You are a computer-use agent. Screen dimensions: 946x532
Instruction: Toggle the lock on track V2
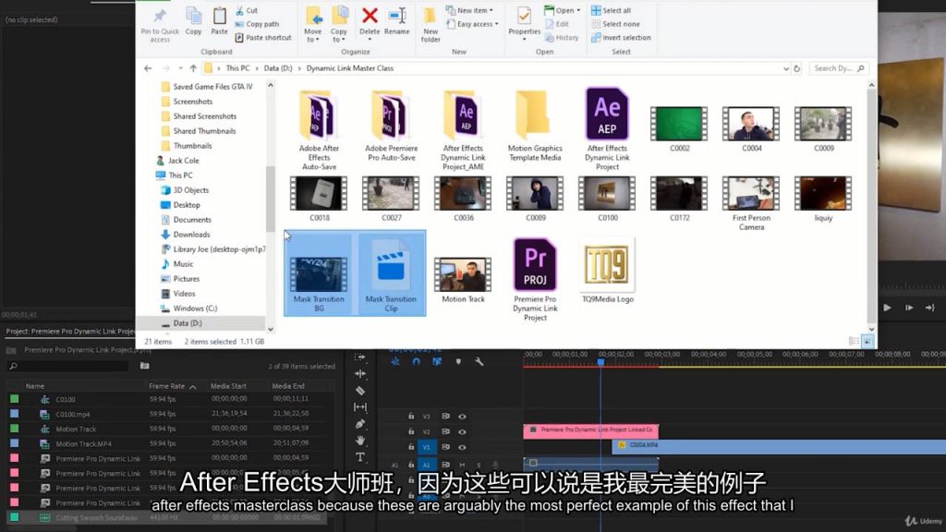pyautogui.click(x=411, y=432)
